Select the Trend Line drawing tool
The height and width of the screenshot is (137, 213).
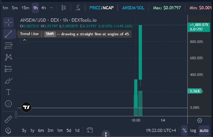click(x=9, y=34)
